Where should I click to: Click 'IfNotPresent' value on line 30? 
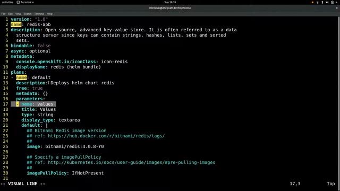(x=88, y=173)
